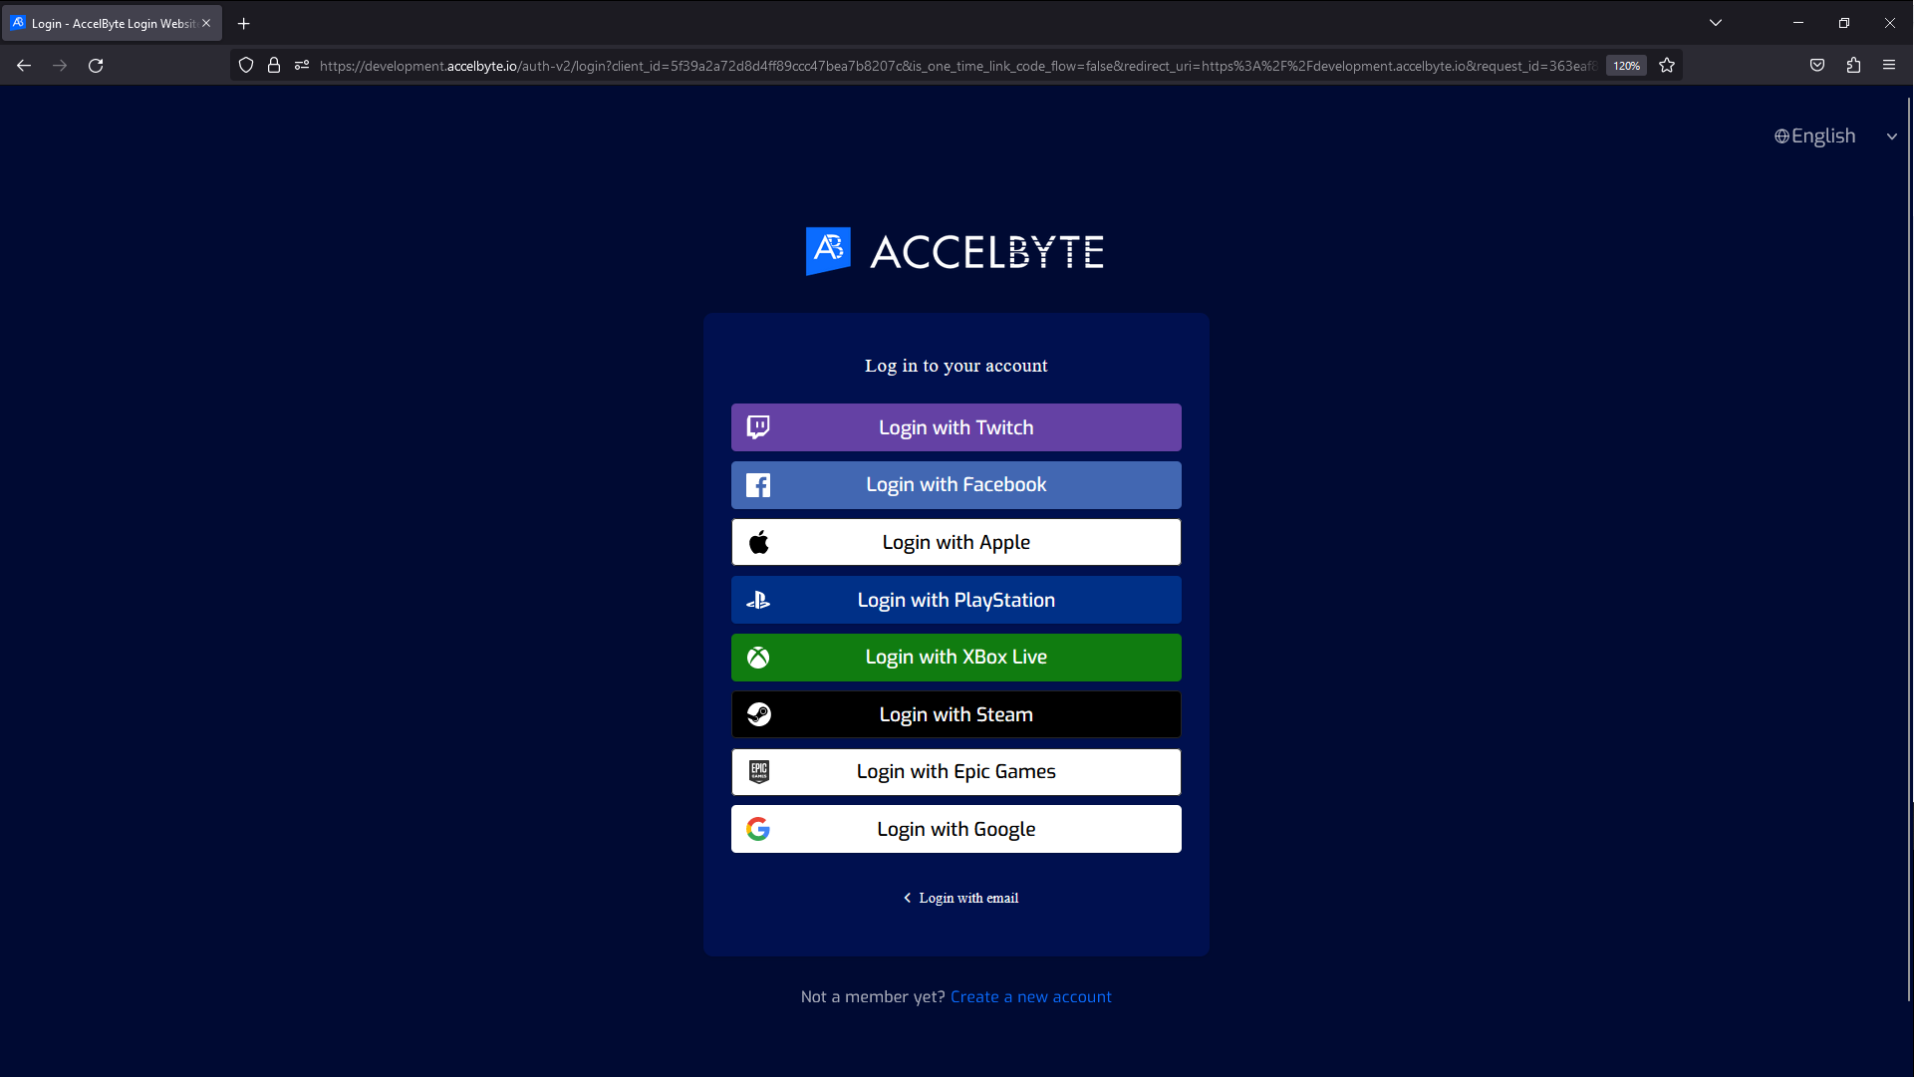Click the PlayStation logo icon
Screen dimensions: 1914x1077
point(758,600)
